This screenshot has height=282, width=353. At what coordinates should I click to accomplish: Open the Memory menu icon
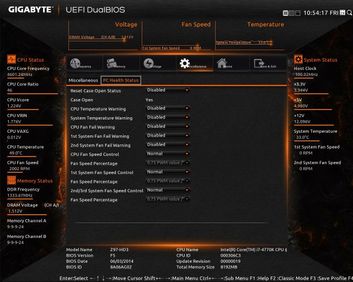[x=112, y=63]
